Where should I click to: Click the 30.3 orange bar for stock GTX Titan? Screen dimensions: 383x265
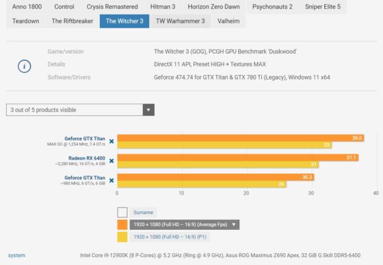click(x=216, y=177)
